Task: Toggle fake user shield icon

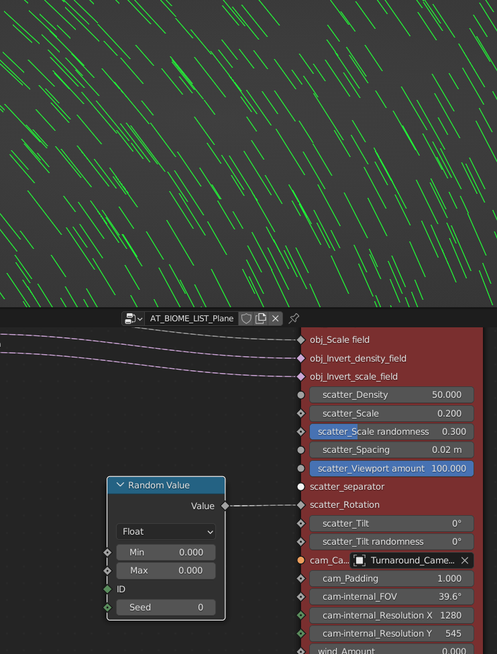Action: [246, 319]
